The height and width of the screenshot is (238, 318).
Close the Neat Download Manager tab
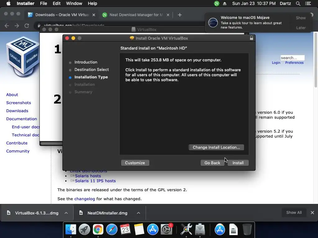[x=168, y=15]
